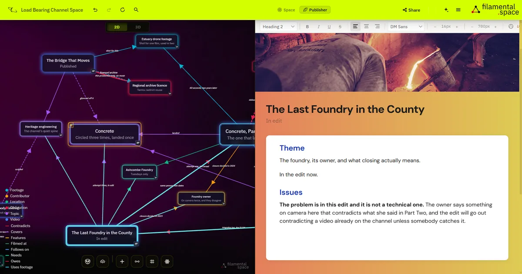Click the Share button
The image size is (522, 274).
click(412, 10)
